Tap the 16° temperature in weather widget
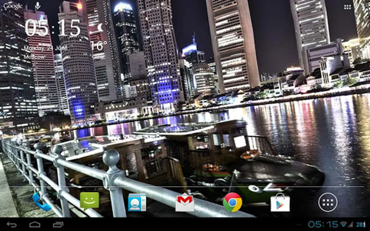 [99, 46]
